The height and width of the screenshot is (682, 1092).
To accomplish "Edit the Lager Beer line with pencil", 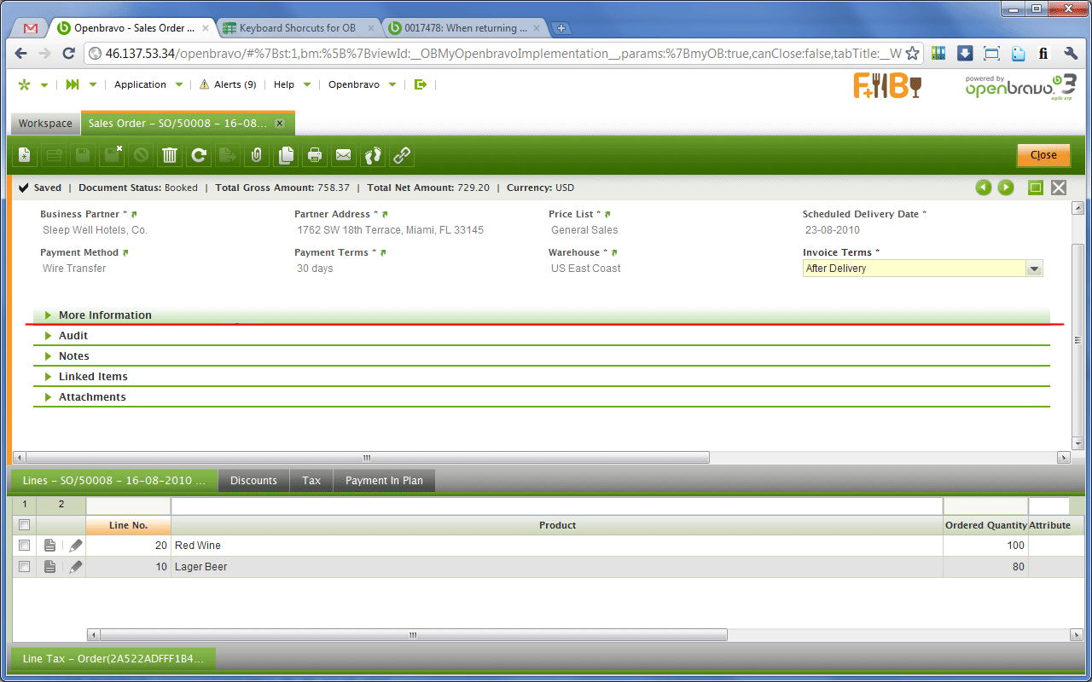I will click(x=76, y=567).
